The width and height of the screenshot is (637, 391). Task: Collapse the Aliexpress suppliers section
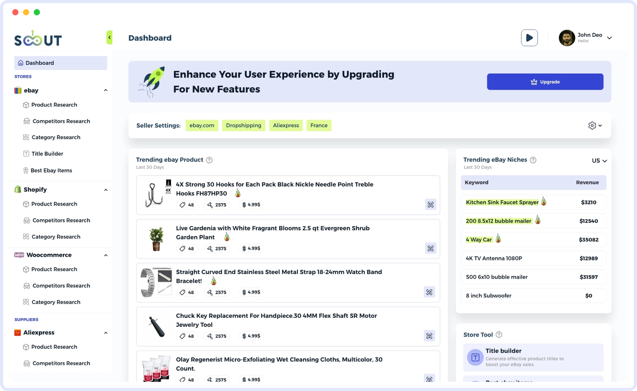[x=106, y=333]
